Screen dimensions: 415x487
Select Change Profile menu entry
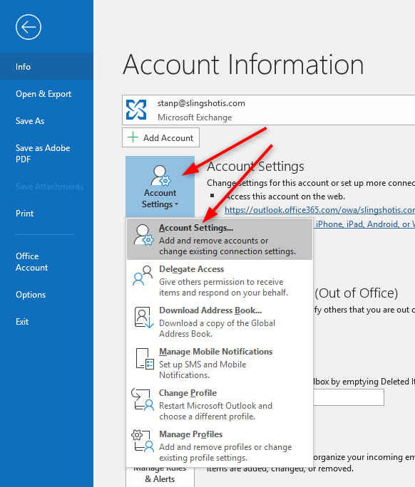pyautogui.click(x=220, y=404)
